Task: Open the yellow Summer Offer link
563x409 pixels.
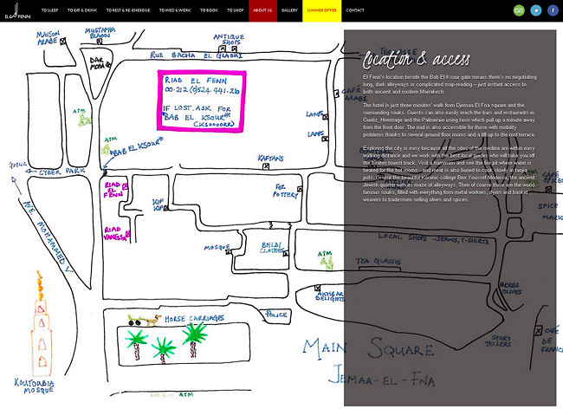Action: click(321, 10)
